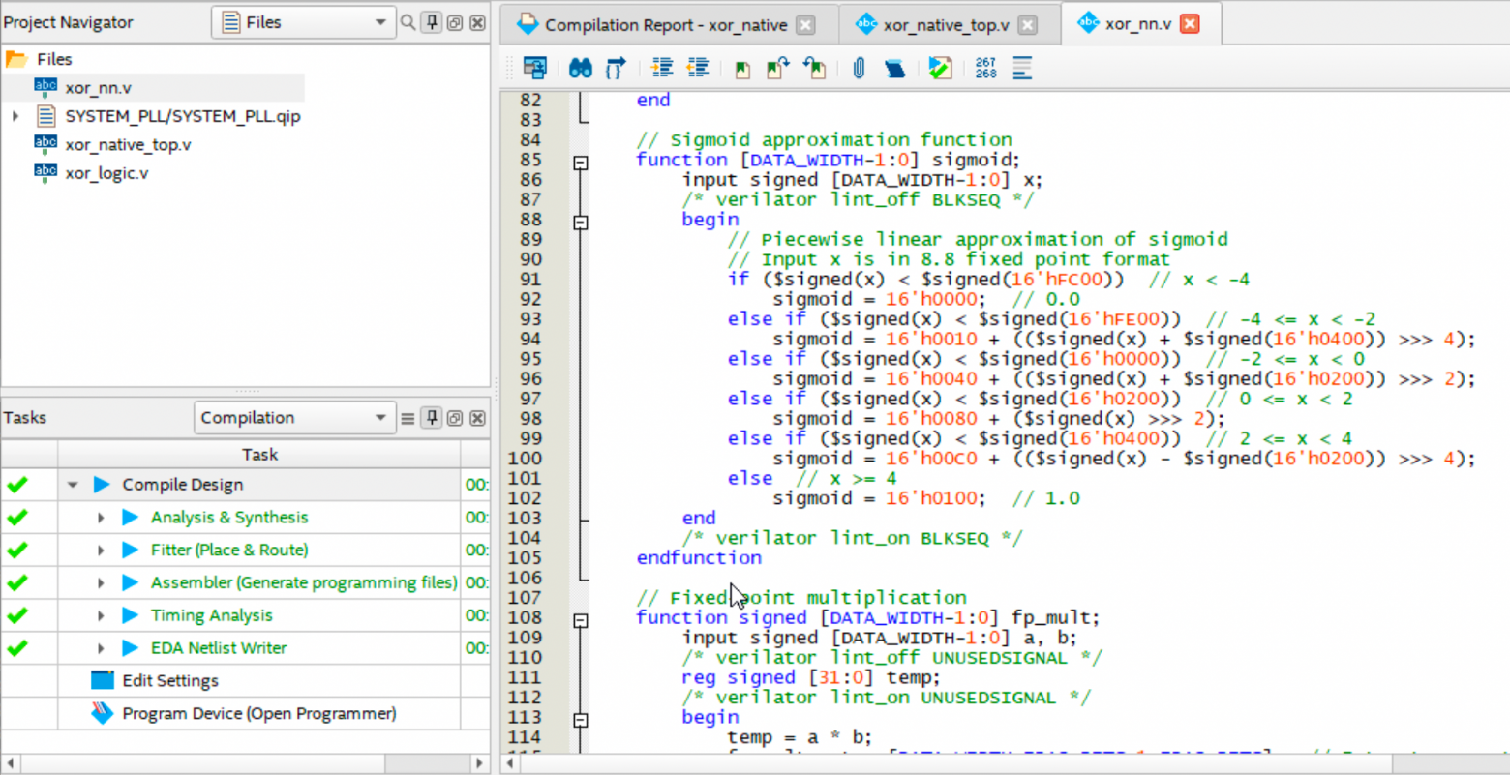Toggle line numbers with the 267/268 icon
The width and height of the screenshot is (1510, 775).
coord(985,68)
